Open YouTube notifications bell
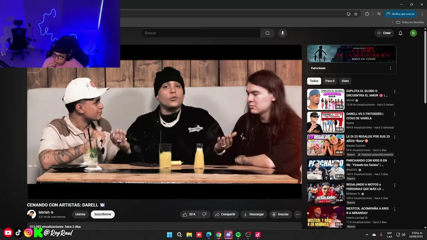427x240 pixels. click(x=401, y=33)
